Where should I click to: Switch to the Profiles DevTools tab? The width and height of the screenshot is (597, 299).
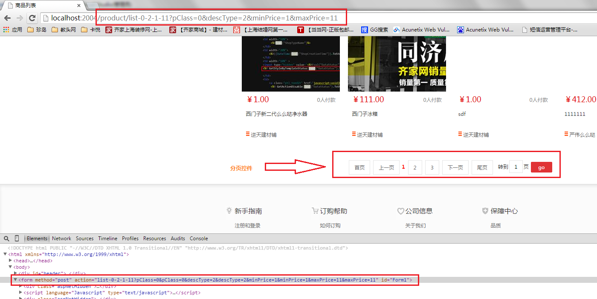click(130, 239)
